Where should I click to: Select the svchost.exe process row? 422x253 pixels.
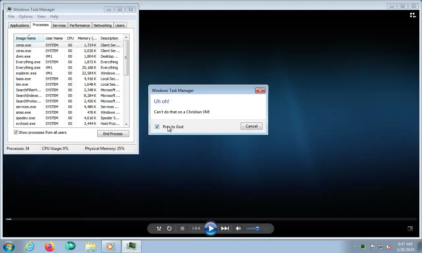[69, 124]
